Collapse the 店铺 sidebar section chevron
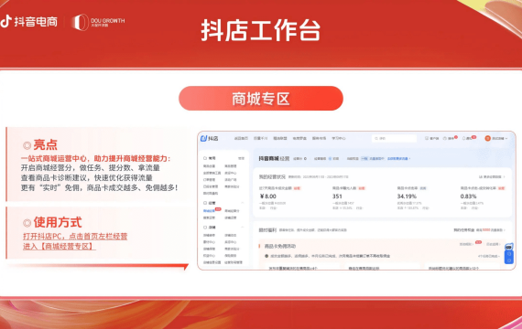Viewport: 522px width, 329px height. 243,228
